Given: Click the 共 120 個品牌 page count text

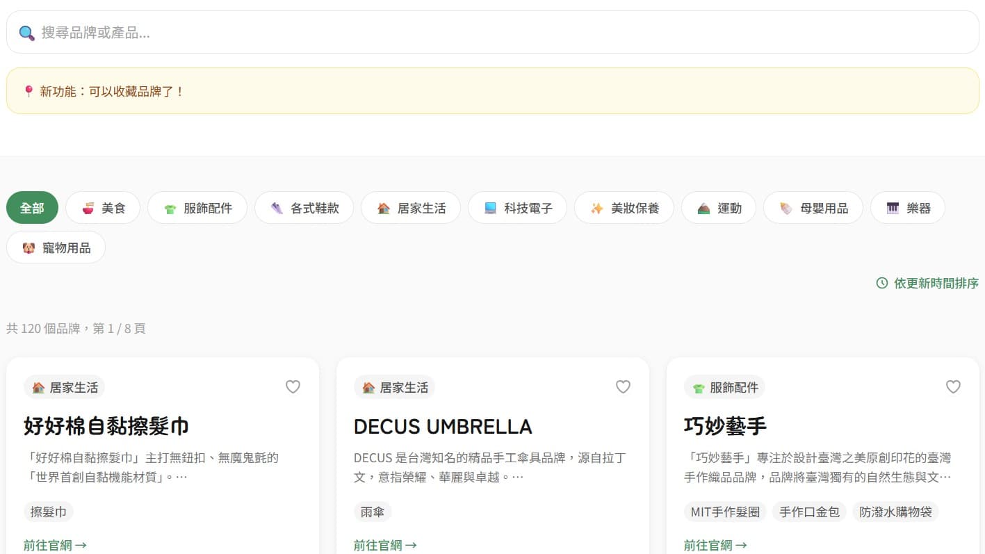Looking at the screenshot, I should 76,328.
